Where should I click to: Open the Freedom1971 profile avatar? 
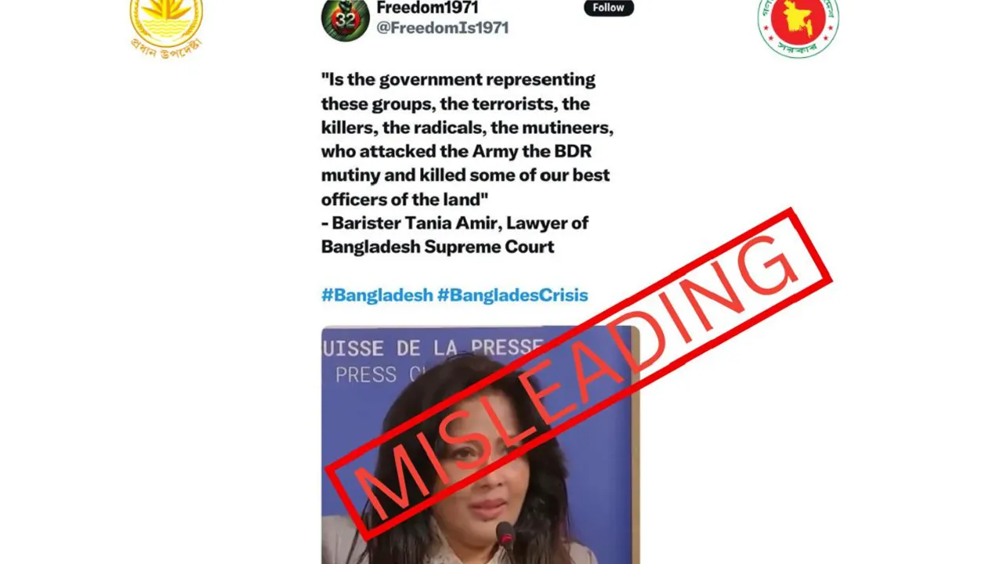pyautogui.click(x=346, y=18)
